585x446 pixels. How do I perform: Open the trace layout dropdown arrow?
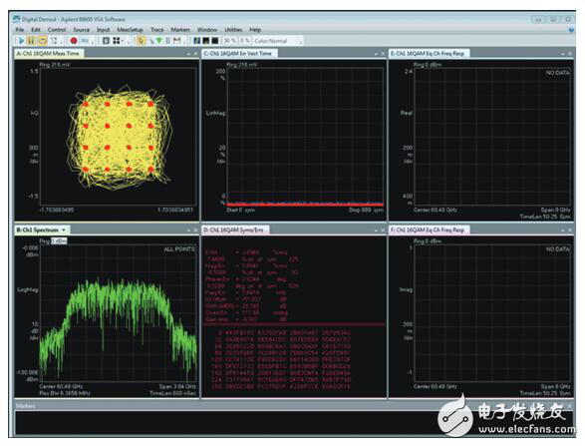point(124,42)
